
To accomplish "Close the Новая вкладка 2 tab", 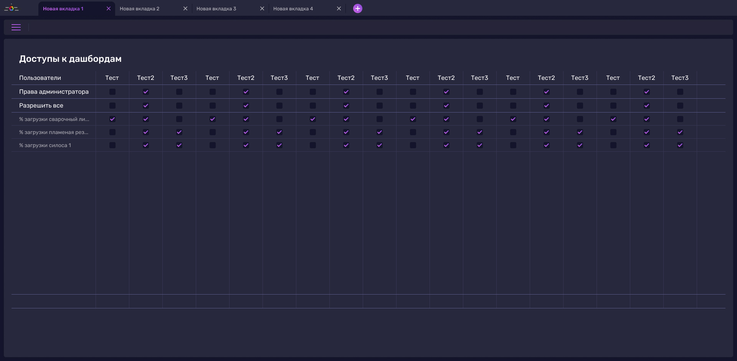I will (x=185, y=8).
